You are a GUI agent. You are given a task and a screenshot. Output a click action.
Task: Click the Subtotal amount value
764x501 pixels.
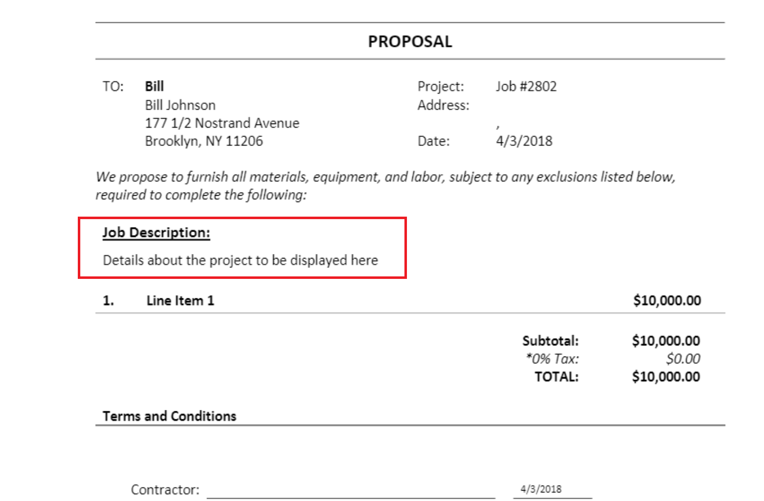pyautogui.click(x=666, y=341)
